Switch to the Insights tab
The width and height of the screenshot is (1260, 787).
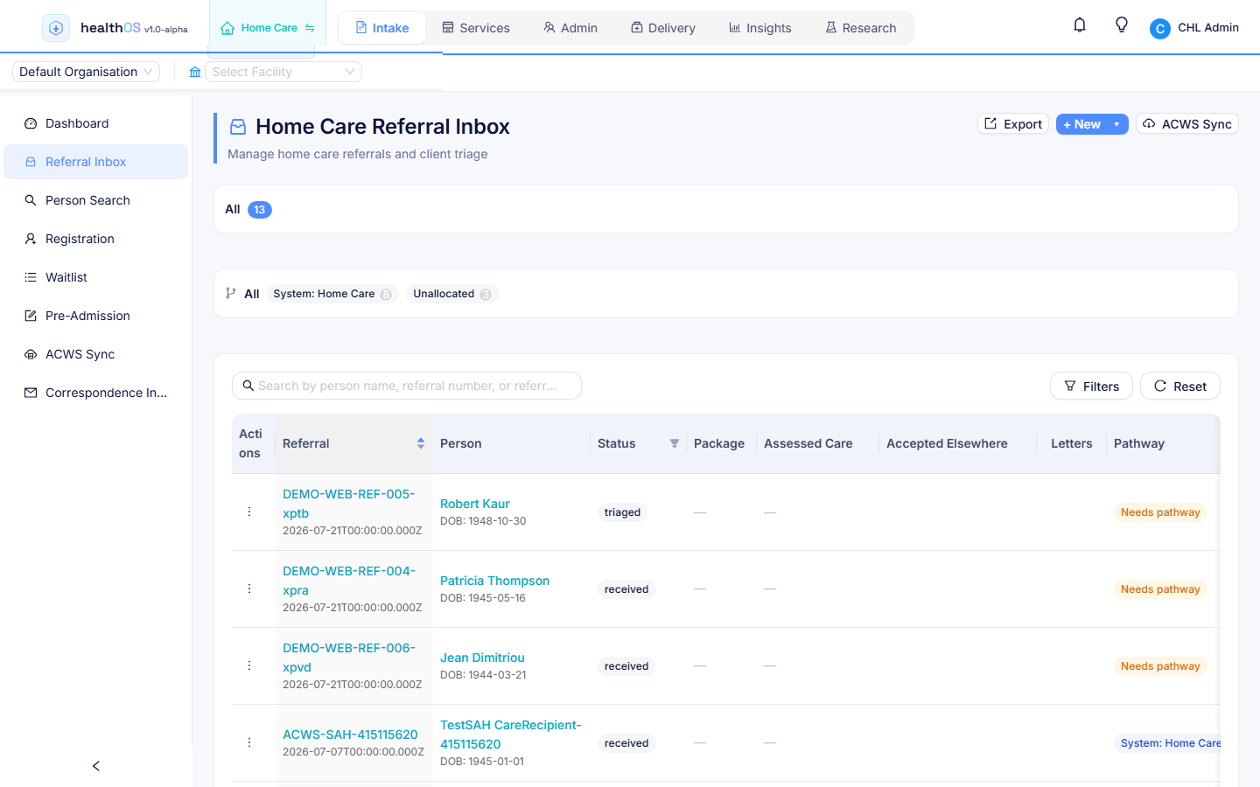click(760, 28)
